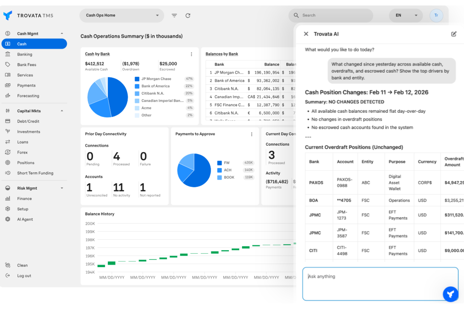Click the ($1,978) Overdrawn value
This screenshot has height=309, width=464.
[x=131, y=64]
